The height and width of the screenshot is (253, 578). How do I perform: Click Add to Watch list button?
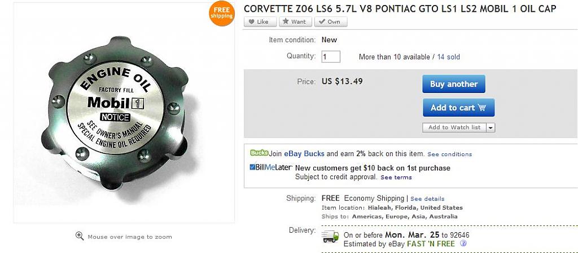pos(454,127)
